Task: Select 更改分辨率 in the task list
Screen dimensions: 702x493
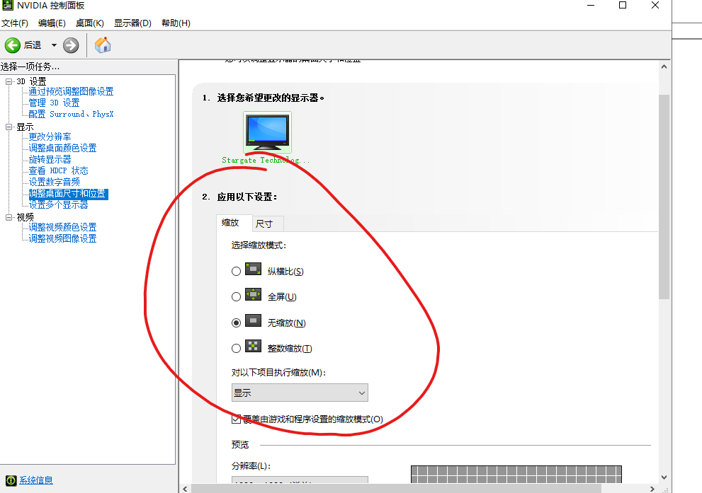Action: 49,137
